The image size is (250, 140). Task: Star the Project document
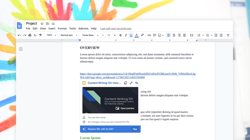[42, 24]
